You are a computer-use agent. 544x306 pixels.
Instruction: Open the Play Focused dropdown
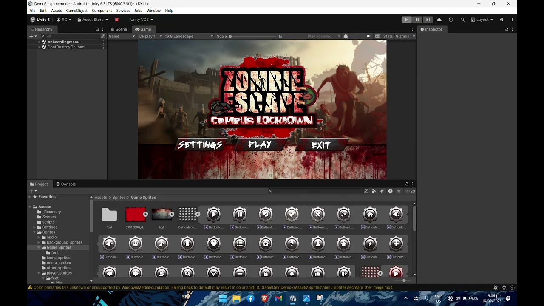coord(324,36)
